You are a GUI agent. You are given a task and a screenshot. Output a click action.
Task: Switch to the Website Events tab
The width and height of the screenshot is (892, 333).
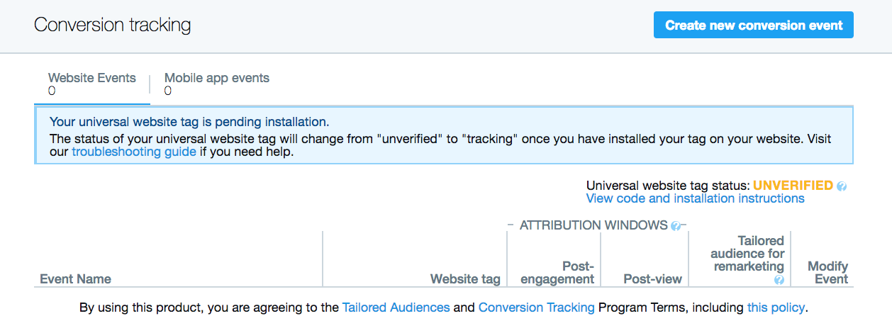click(92, 84)
